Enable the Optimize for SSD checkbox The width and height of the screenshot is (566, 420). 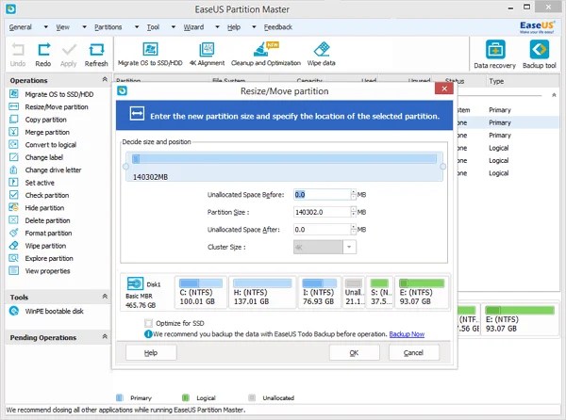click(x=148, y=323)
